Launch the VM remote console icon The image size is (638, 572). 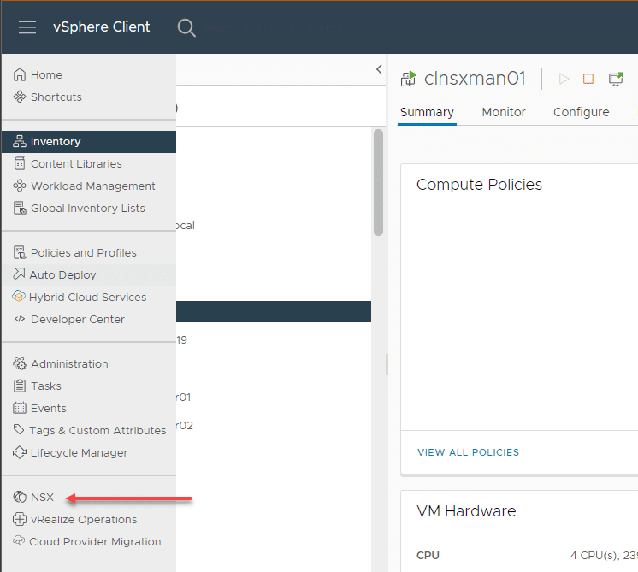pyautogui.click(x=616, y=79)
